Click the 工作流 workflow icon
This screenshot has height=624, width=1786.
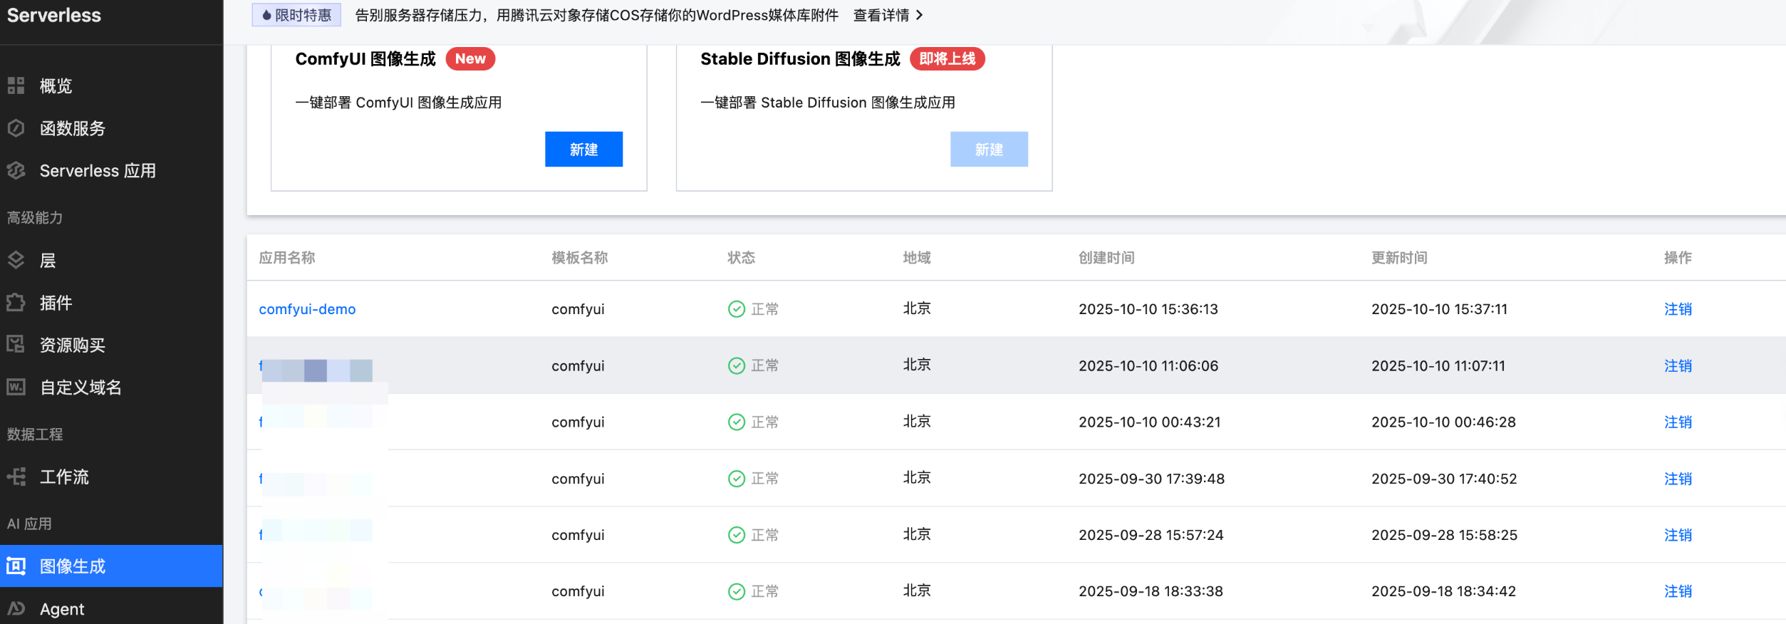pyautogui.click(x=16, y=477)
